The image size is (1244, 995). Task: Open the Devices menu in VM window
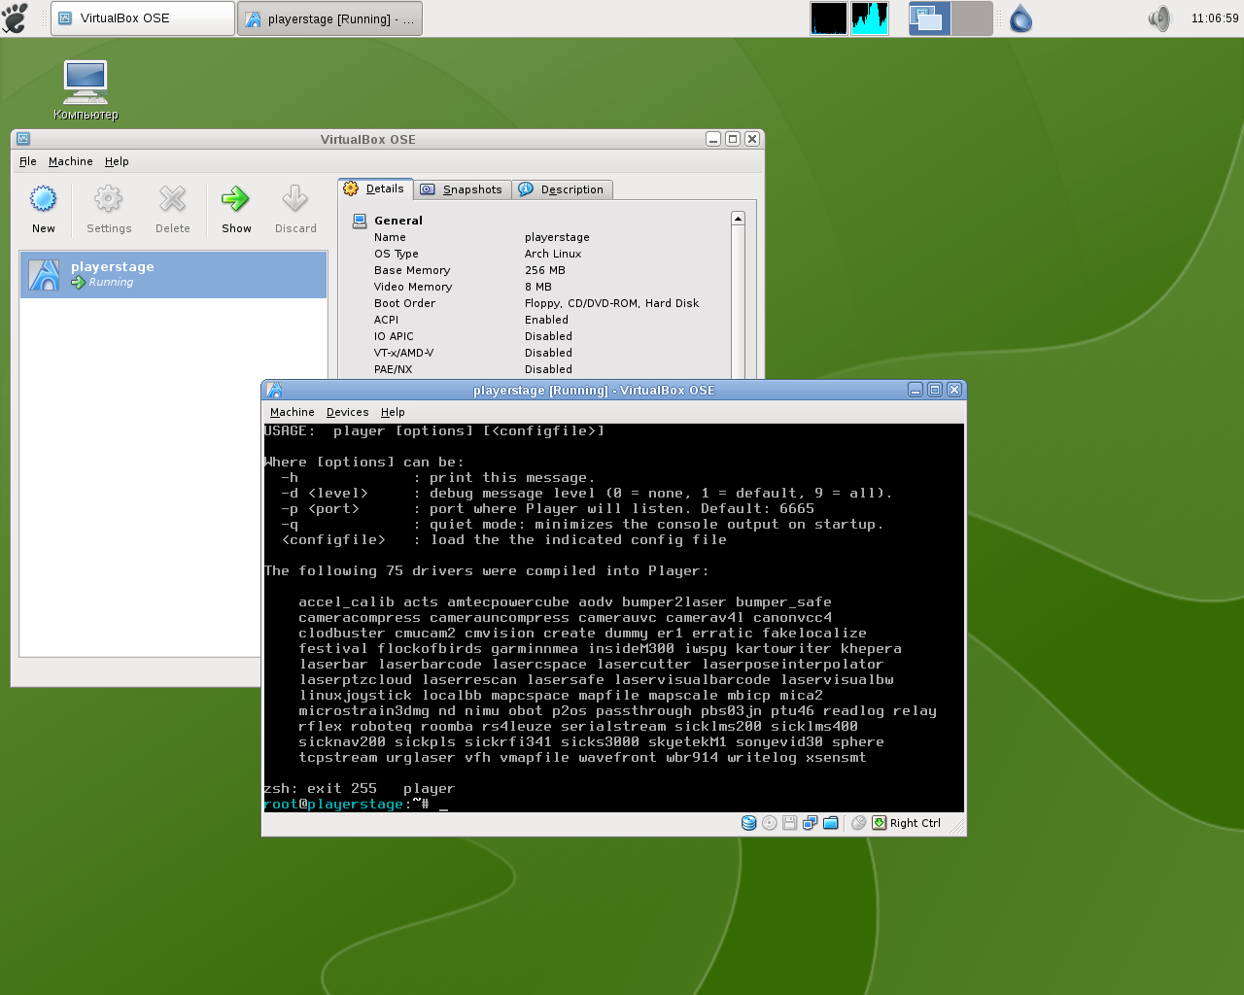[347, 412]
